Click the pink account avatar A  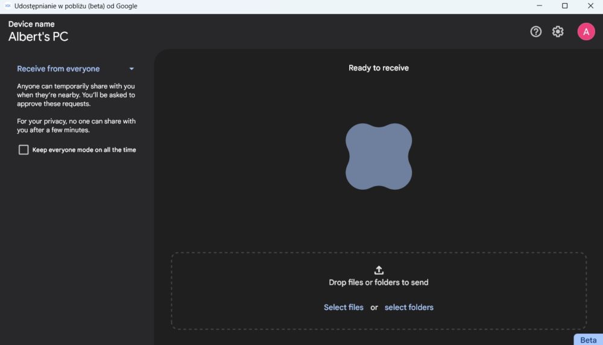pyautogui.click(x=586, y=31)
